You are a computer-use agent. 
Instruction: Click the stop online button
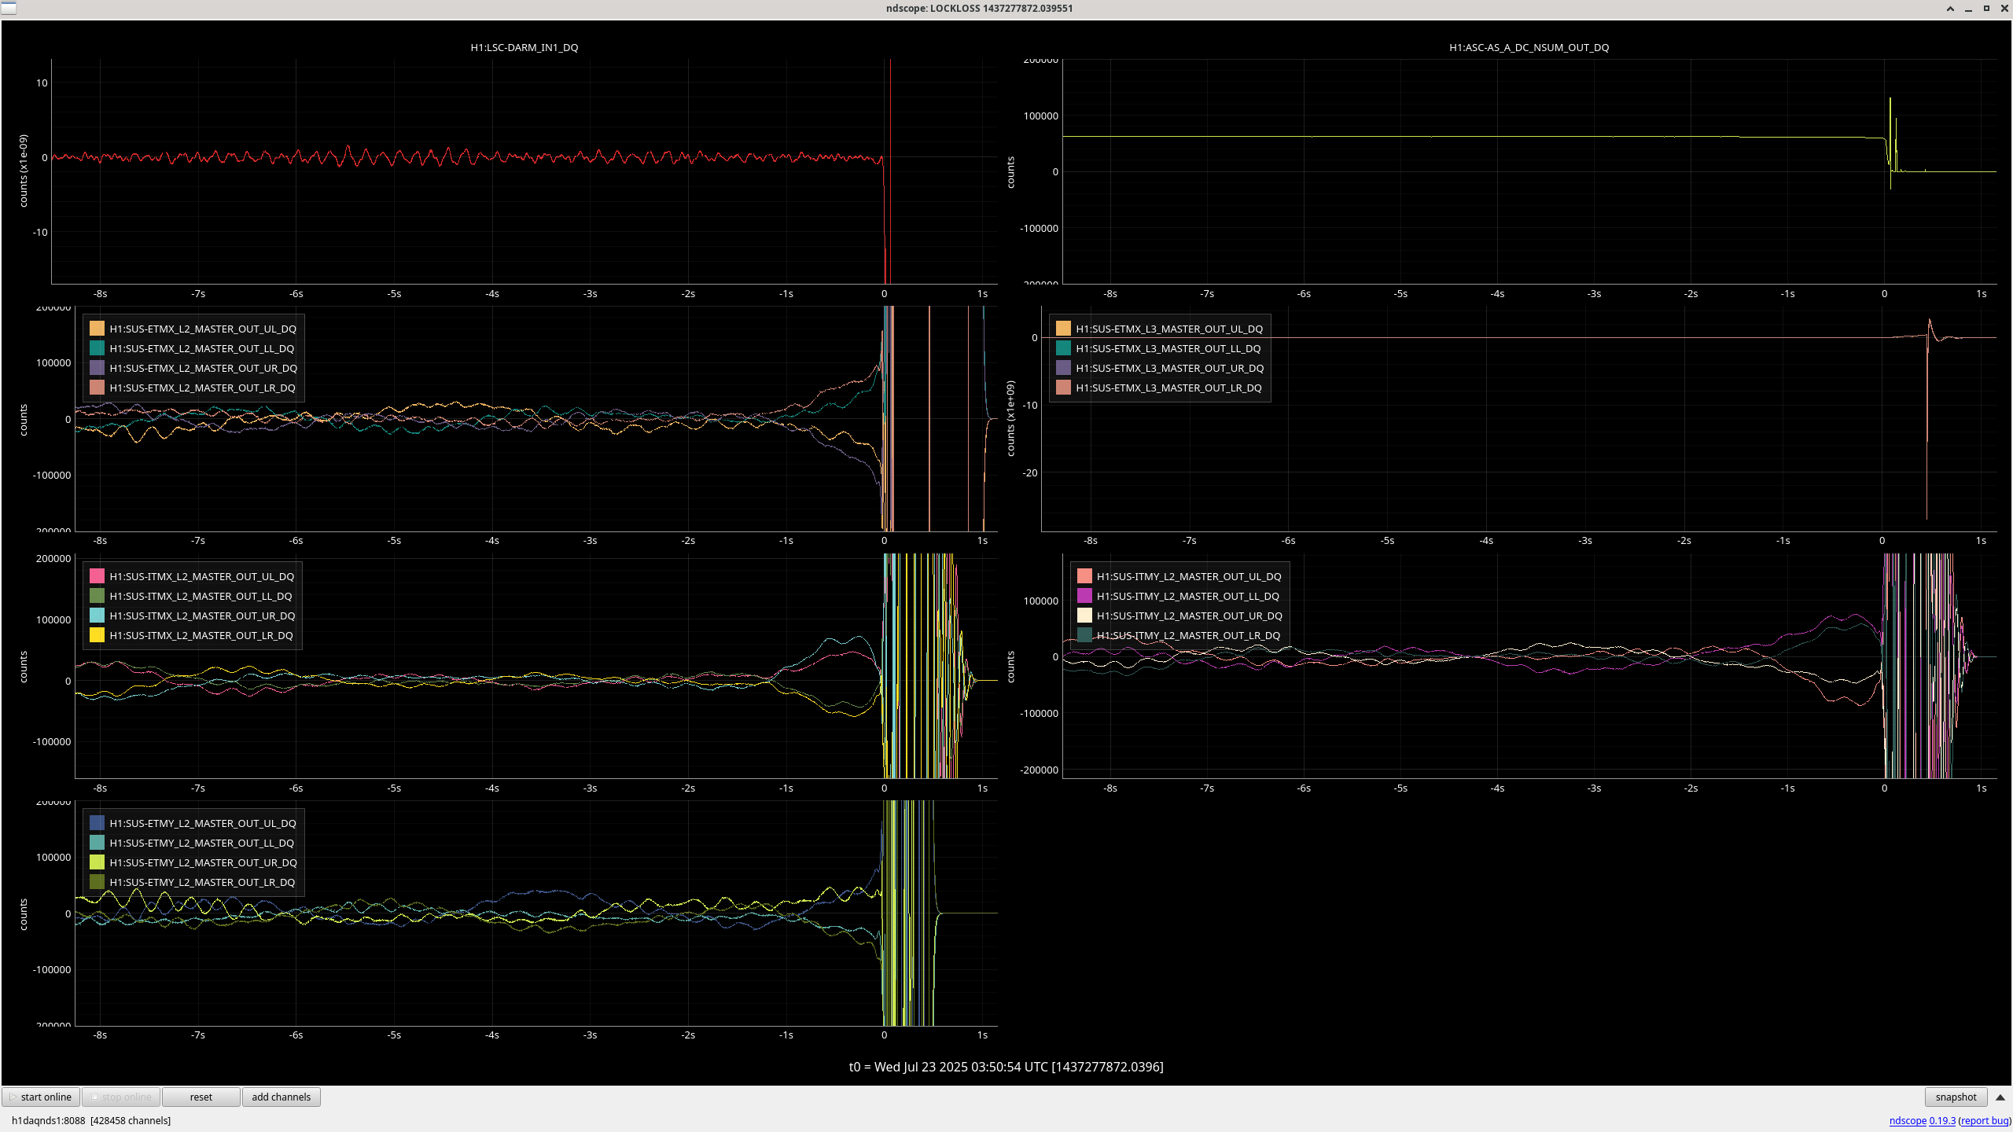(x=121, y=1097)
